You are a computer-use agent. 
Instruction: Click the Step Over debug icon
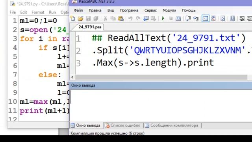click(188, 19)
